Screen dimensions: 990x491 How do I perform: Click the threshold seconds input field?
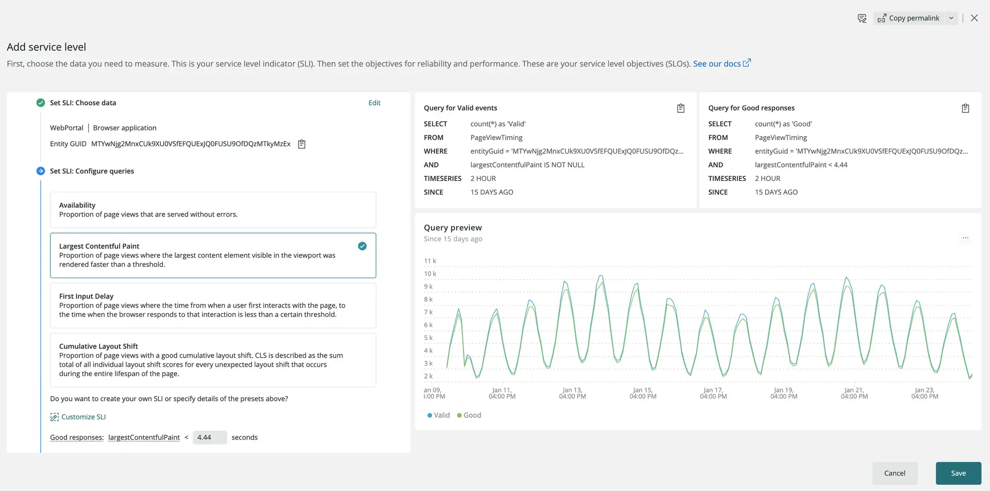(x=209, y=437)
